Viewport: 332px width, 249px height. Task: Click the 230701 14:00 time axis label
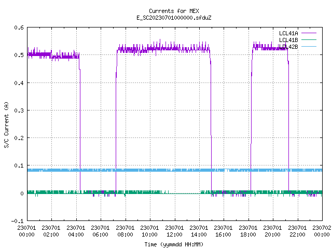pos(199,231)
